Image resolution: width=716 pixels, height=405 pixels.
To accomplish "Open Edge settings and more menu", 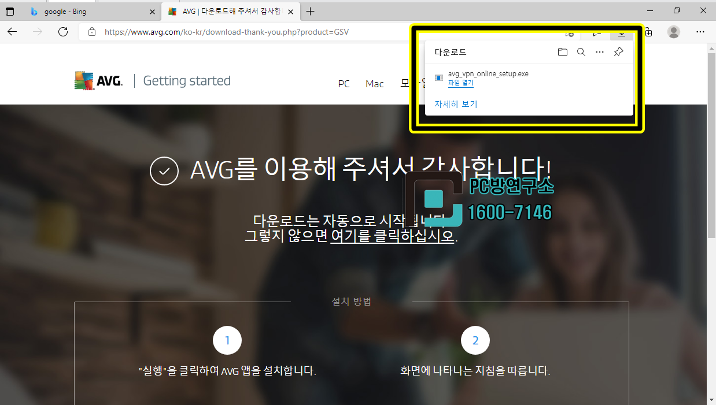I will [700, 32].
